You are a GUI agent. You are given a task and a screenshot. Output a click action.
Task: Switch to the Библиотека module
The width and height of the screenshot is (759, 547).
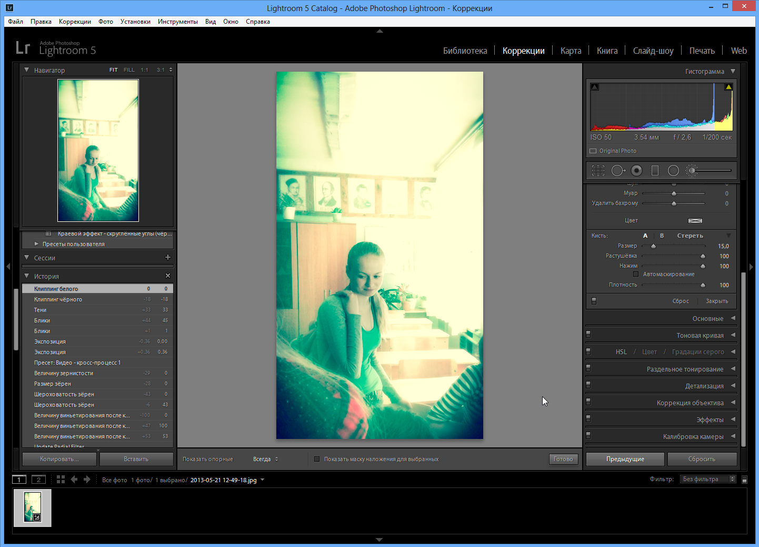(465, 51)
